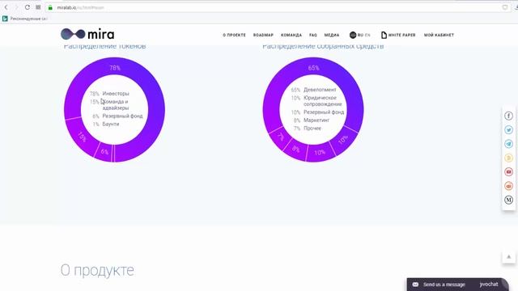Open the FAQ menu item
The image size is (518, 291).
[x=313, y=35]
